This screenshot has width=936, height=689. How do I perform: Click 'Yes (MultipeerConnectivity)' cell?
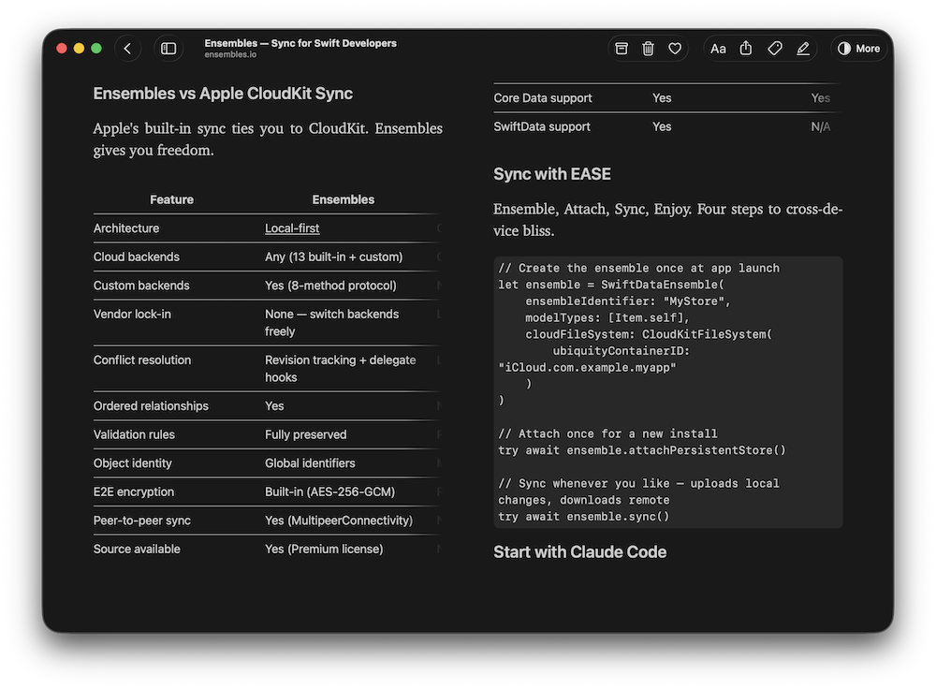(x=339, y=520)
